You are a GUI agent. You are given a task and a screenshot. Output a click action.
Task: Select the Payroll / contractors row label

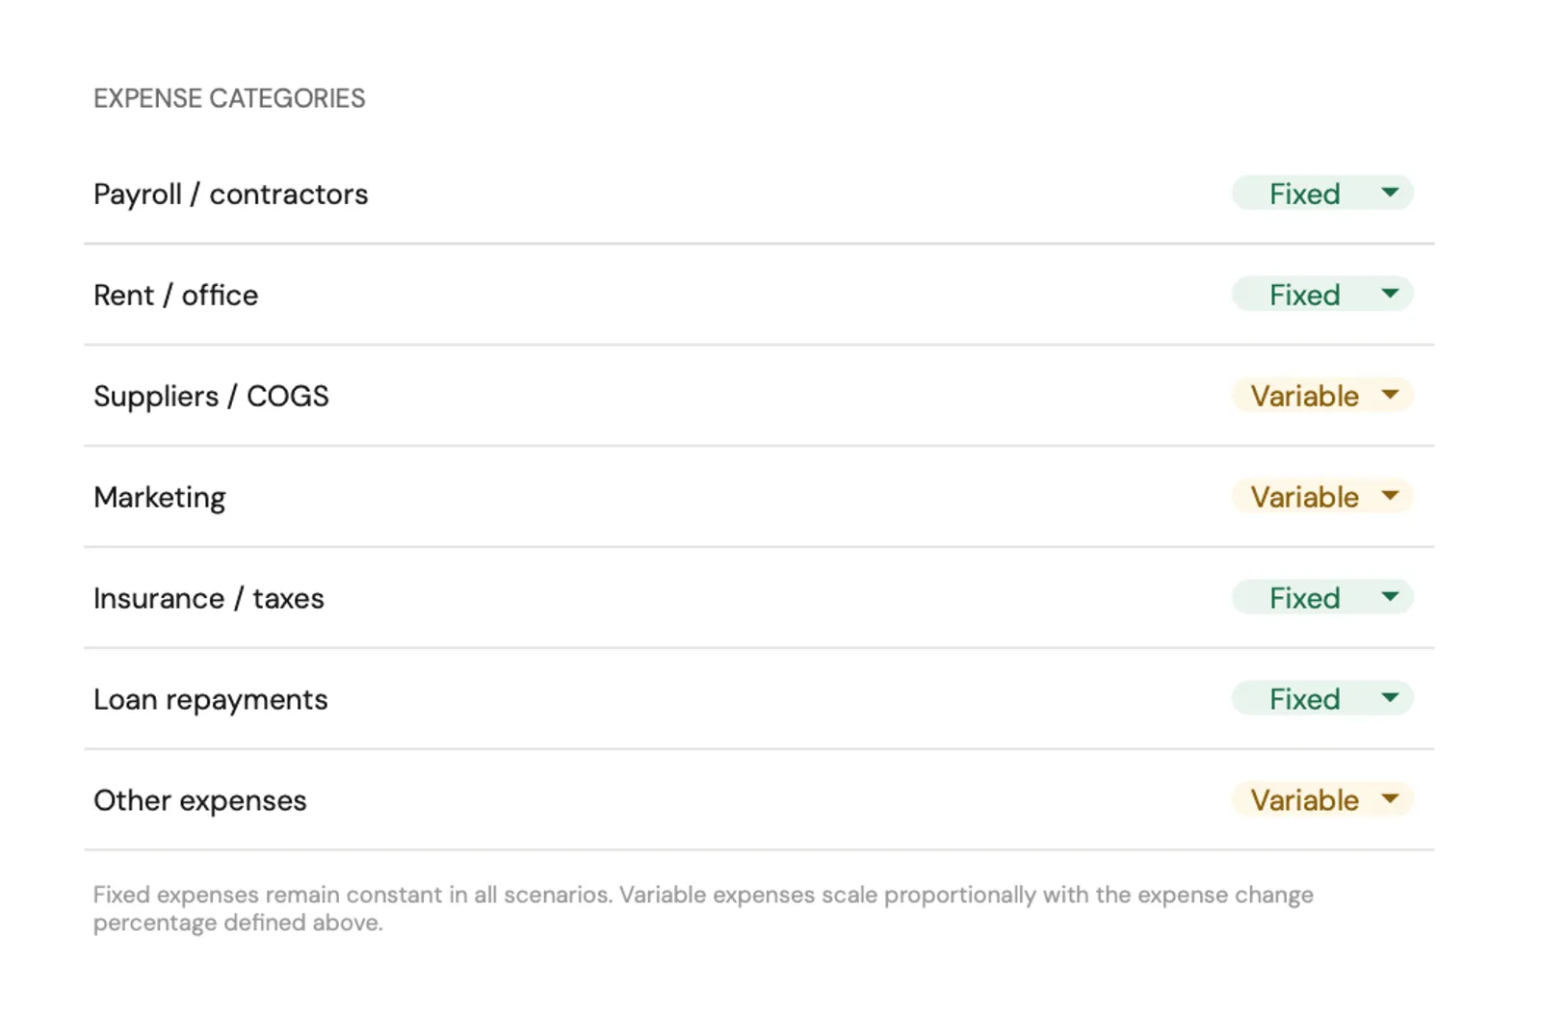pyautogui.click(x=230, y=194)
